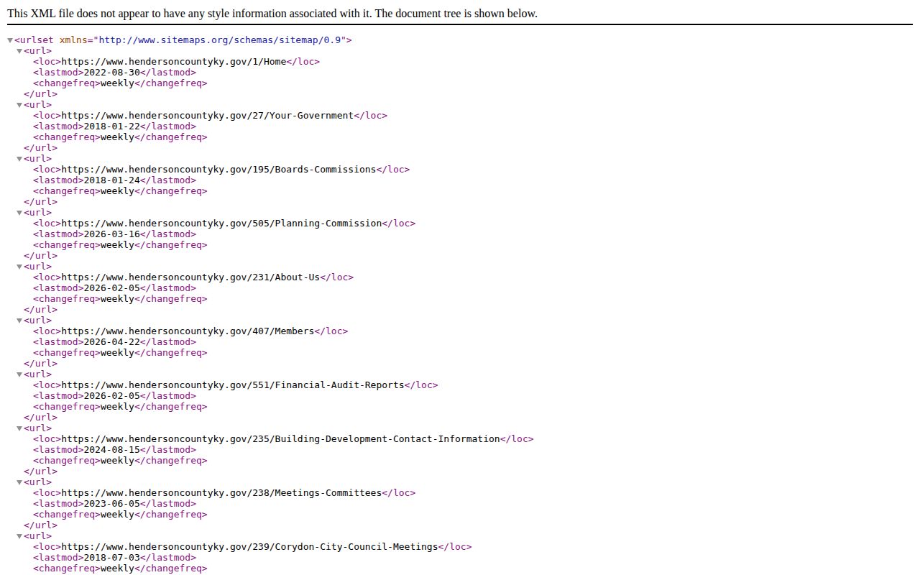Click the 27/Your-Government loc URL
The image size is (920, 575).
pyautogui.click(x=208, y=116)
